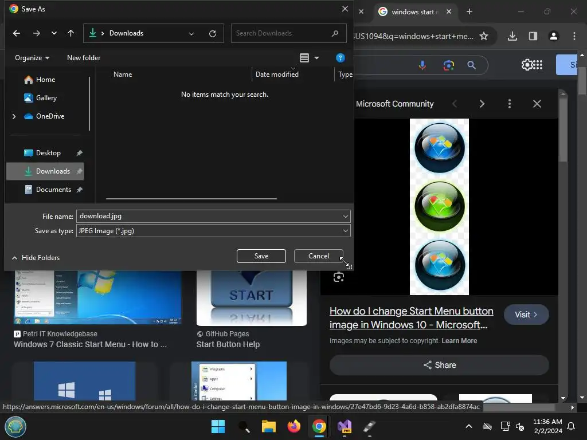Viewport: 587px width, 440px height.
Task: Open the Organize menu
Action: click(32, 58)
